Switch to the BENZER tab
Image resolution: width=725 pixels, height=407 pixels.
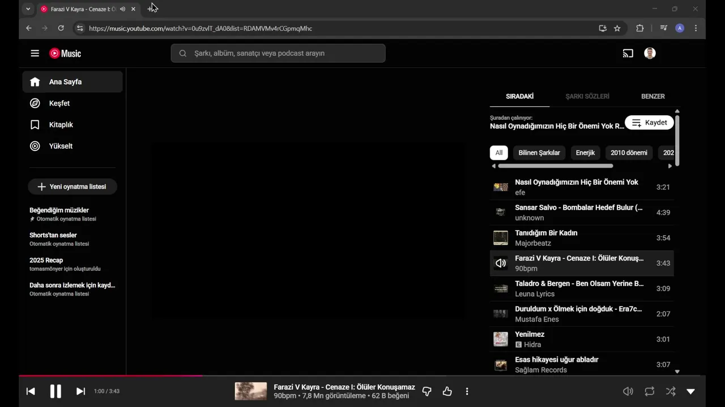pyautogui.click(x=652, y=96)
